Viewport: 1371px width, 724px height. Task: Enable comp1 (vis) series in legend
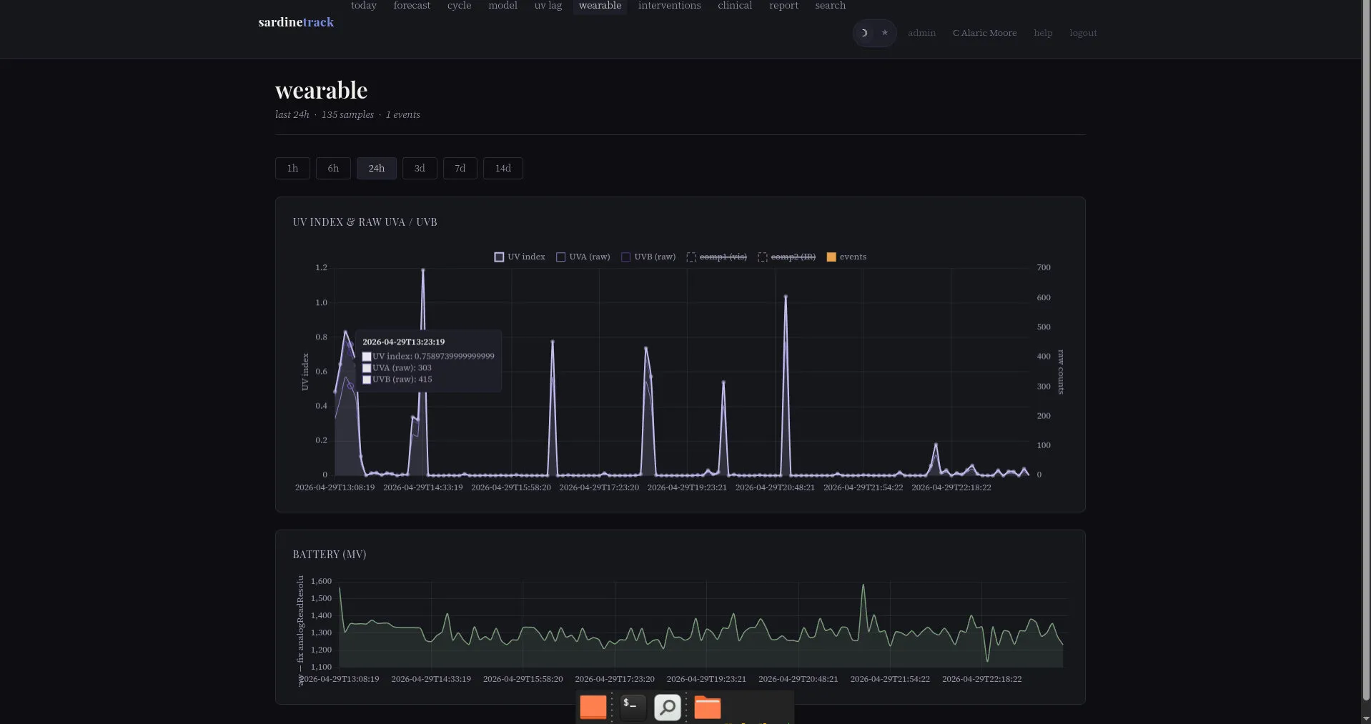click(x=716, y=257)
